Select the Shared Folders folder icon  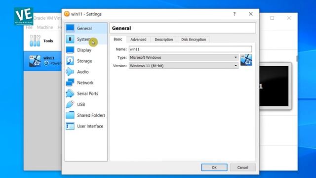(x=70, y=115)
